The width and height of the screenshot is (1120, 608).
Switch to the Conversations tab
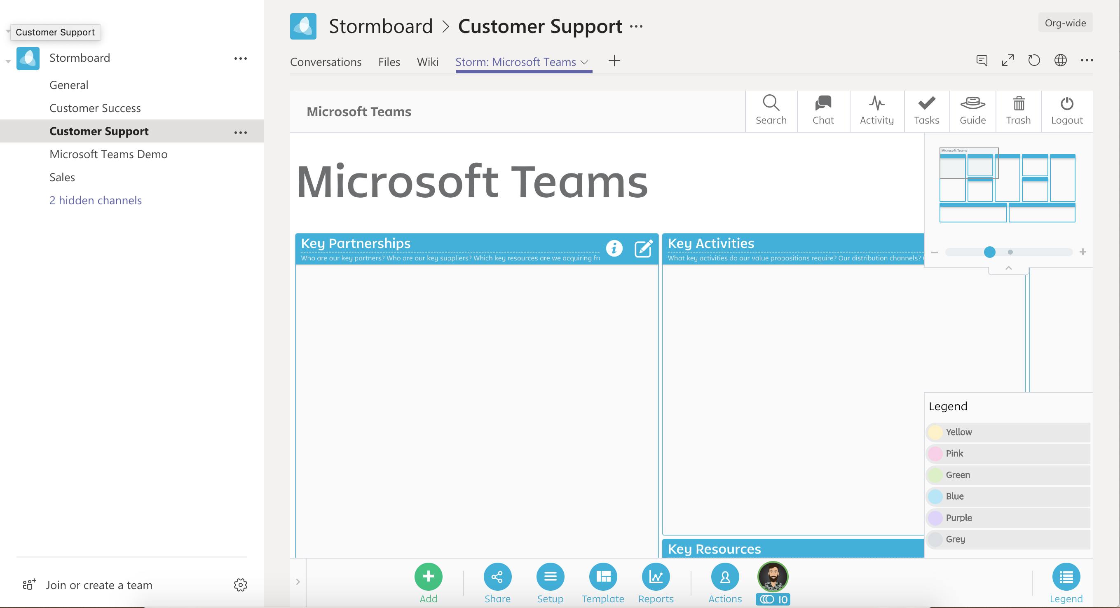click(x=326, y=62)
